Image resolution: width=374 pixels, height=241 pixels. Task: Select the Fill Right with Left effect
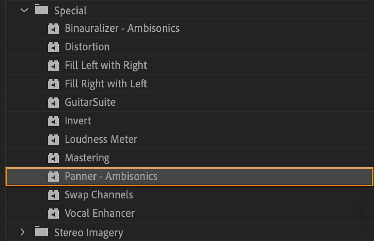click(105, 84)
